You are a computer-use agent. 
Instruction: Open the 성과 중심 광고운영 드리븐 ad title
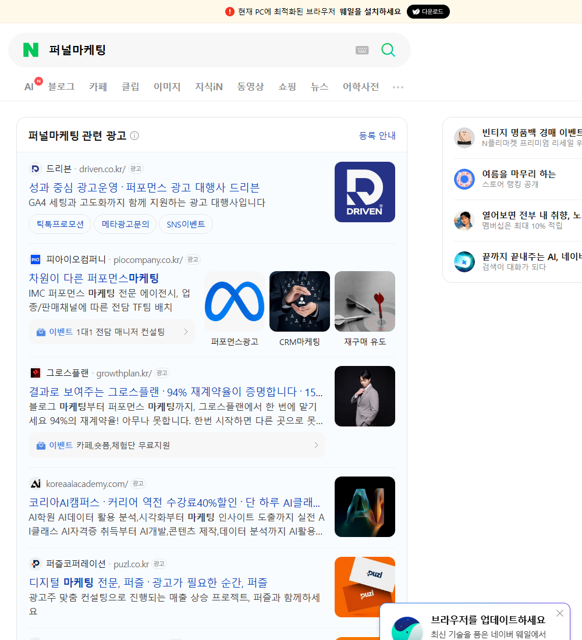pos(144,187)
